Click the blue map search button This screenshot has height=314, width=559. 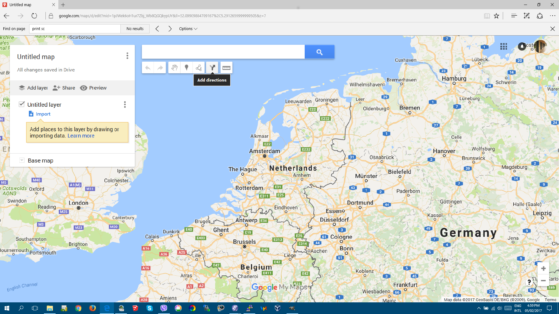319,52
